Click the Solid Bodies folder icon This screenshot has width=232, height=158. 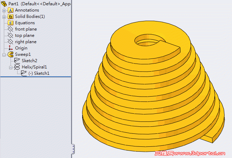pos(11,17)
